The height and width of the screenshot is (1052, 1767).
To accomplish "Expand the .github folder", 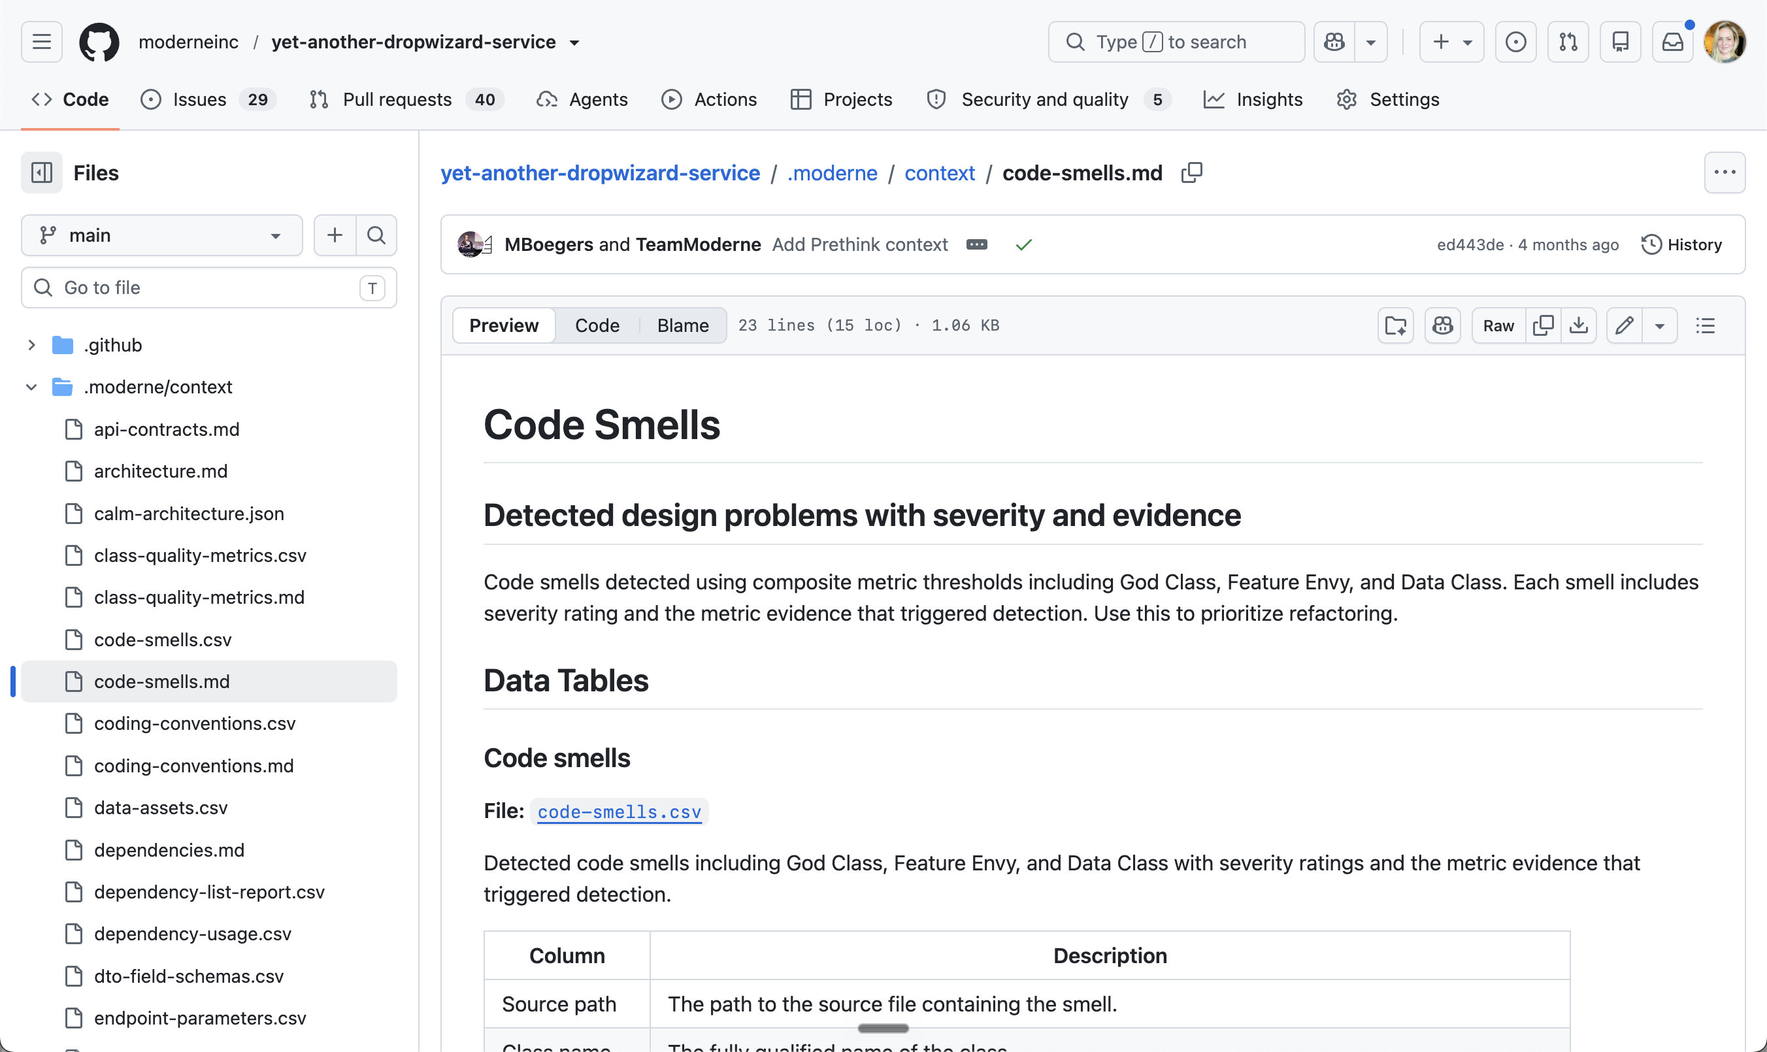I will click(31, 345).
